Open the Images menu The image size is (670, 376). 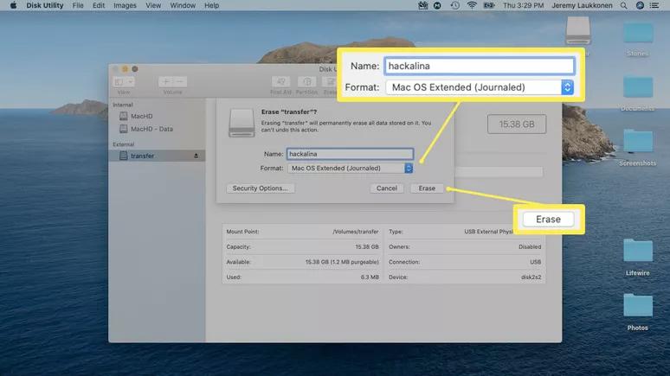pos(125,5)
